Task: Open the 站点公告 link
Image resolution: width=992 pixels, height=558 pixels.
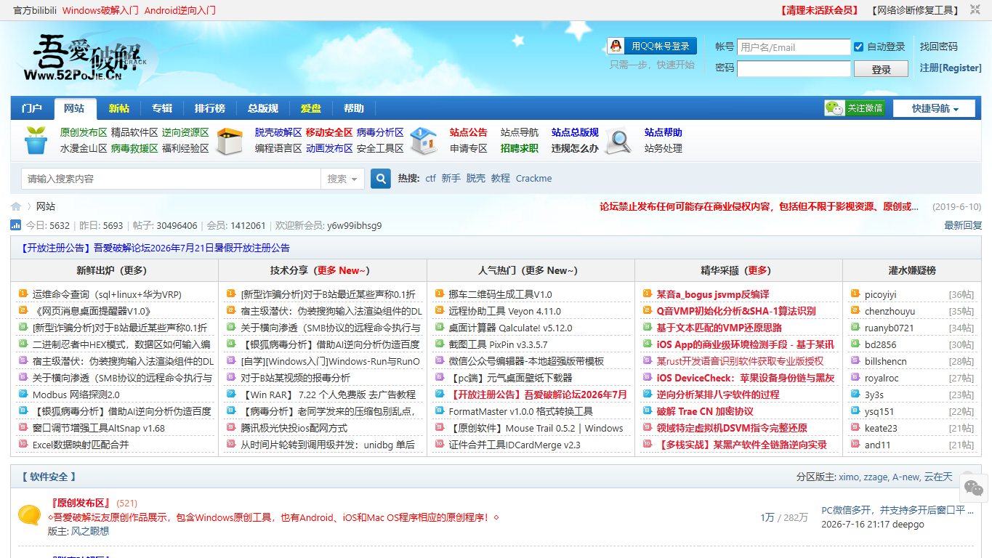Action: coord(469,132)
